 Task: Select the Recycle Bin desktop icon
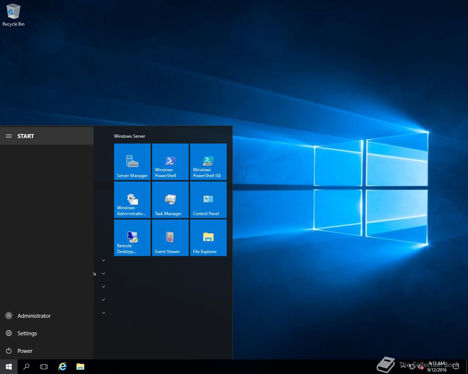tap(14, 15)
